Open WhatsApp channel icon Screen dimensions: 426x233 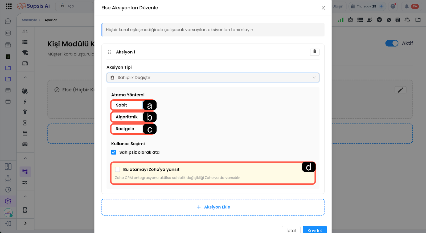[x=389, y=20]
